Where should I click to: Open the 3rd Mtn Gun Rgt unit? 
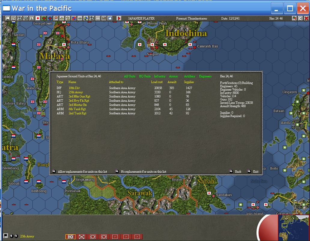[79, 97]
